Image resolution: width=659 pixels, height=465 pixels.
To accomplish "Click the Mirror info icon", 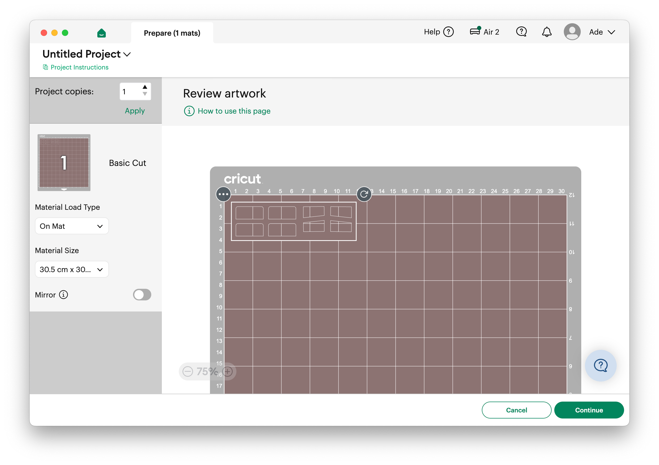I will (63, 295).
